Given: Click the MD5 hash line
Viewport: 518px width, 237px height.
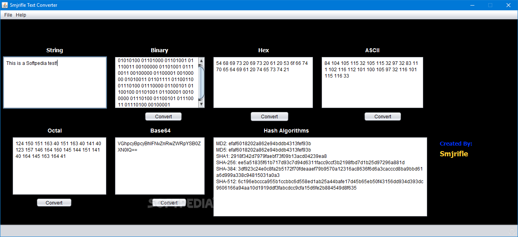Looking at the screenshot, I should 263,150.
